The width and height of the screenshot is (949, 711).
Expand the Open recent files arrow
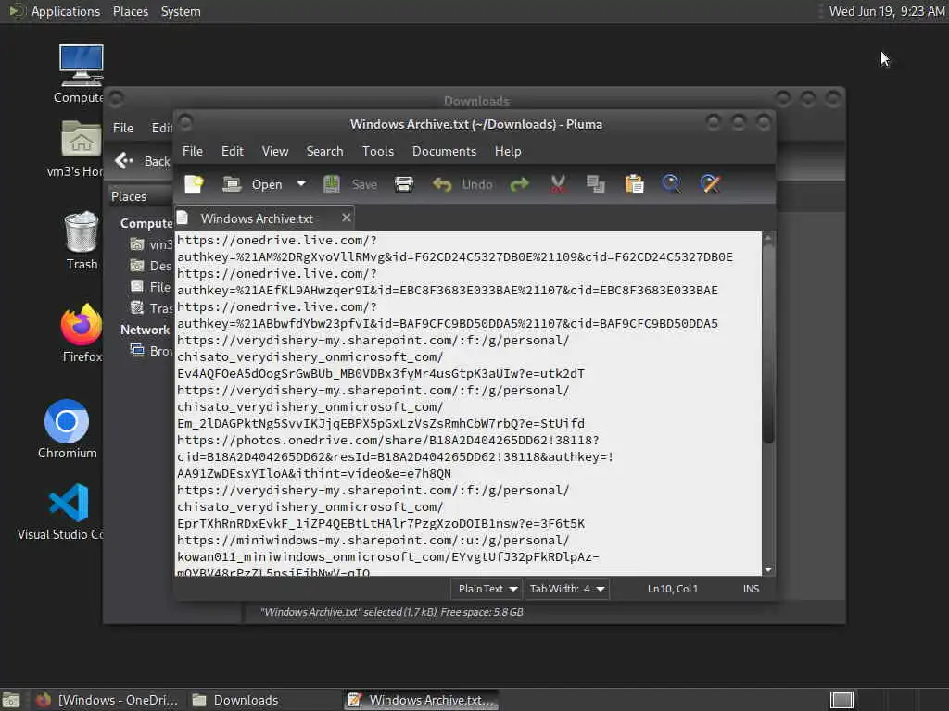301,184
